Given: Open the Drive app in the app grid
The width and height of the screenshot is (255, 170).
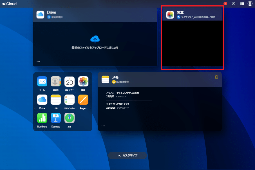Looking at the screenshot, I should tap(42, 100).
